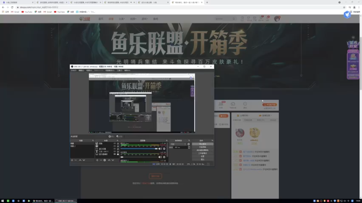Viewport: 362px width, 203px height.
Task: Open the OBS 帮助 (Help) menu
Action: click(x=127, y=70)
